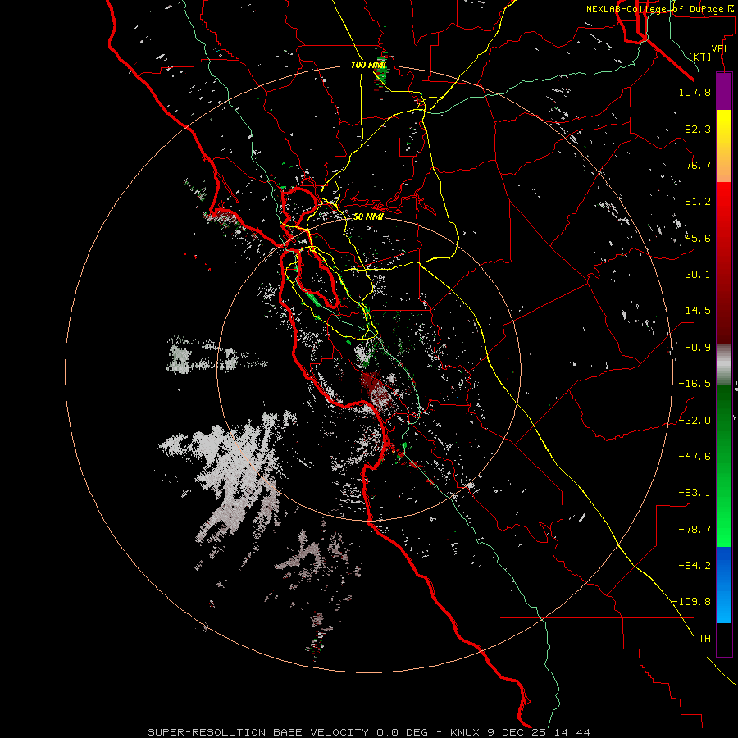Click the blue segment of the velocity color bar
738x738 pixels.
point(724,585)
